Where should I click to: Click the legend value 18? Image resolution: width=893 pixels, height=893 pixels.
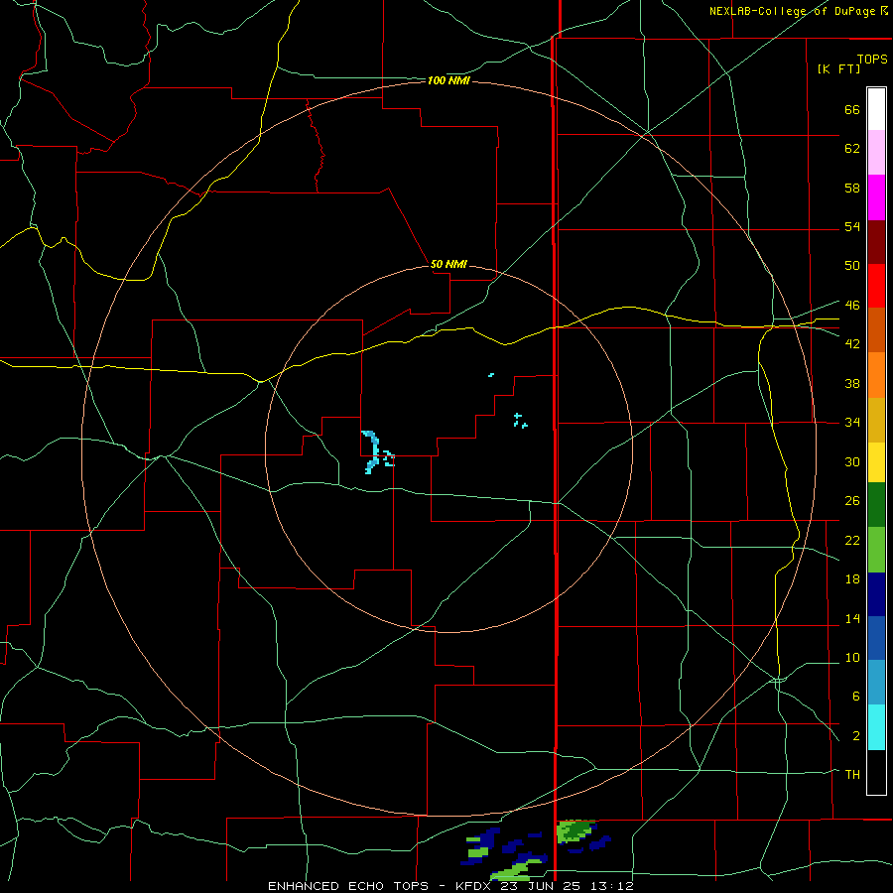coord(852,579)
